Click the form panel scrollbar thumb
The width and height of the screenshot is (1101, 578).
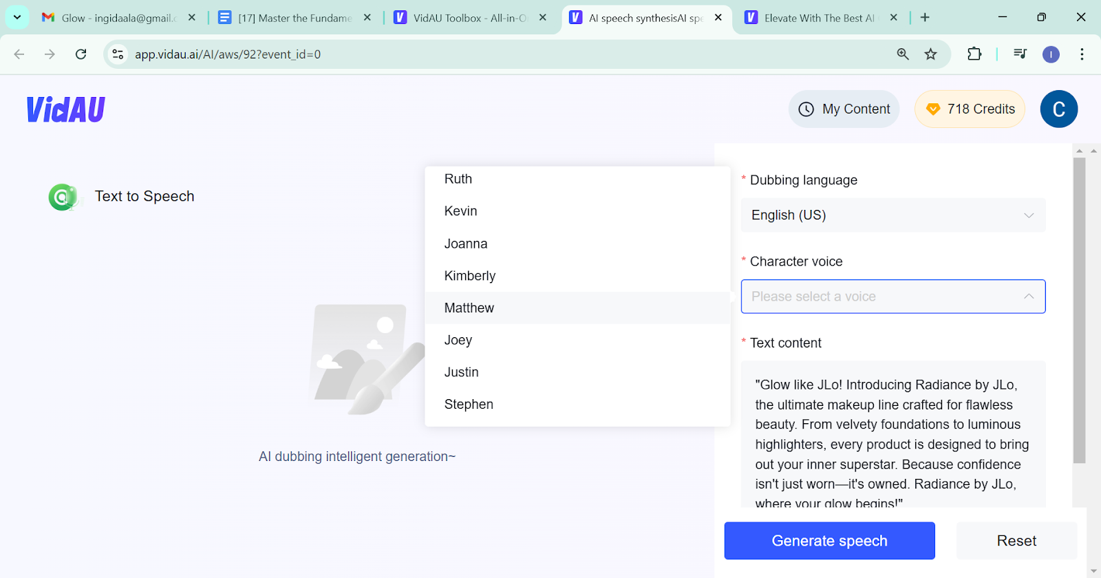pos(1079,310)
